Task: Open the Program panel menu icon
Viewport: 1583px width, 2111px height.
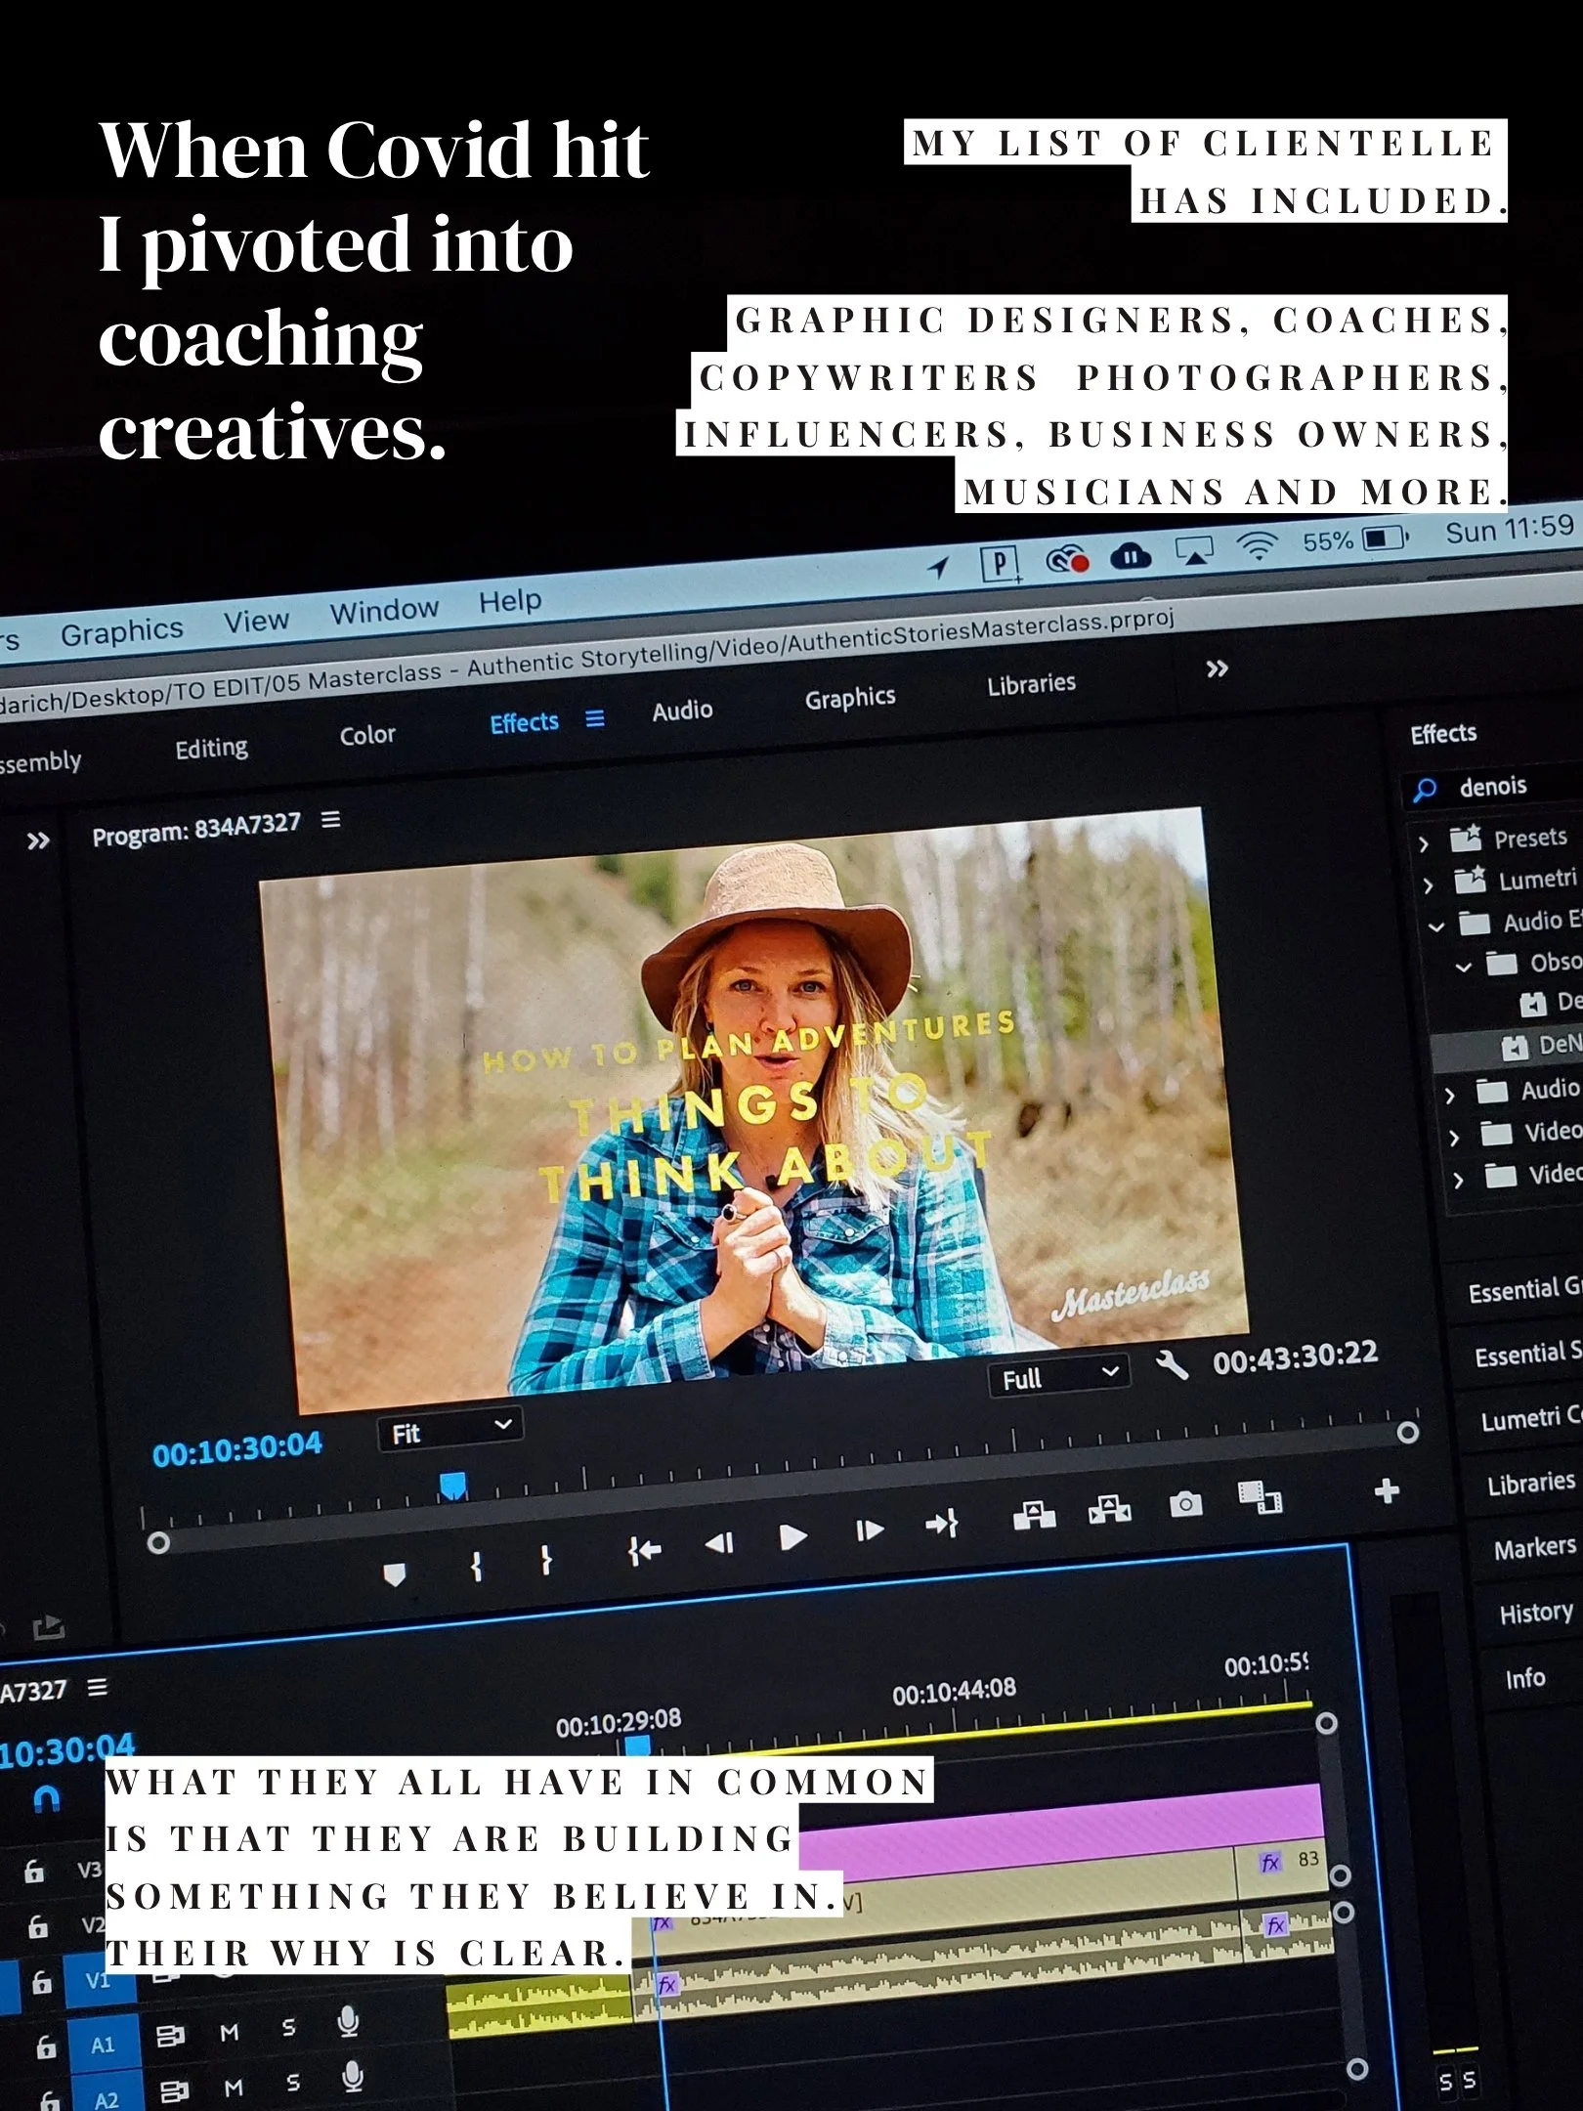Action: point(331,819)
